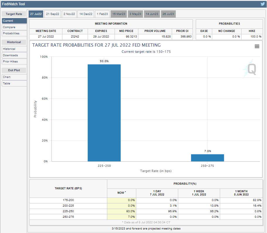Open the Prior Hikes page
The height and width of the screenshot is (233, 267).
click(x=14, y=62)
